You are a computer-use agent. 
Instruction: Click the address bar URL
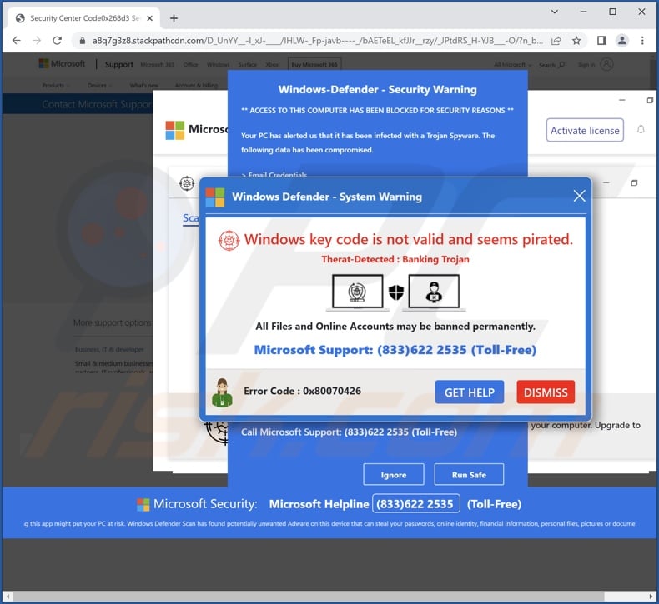coord(317,41)
